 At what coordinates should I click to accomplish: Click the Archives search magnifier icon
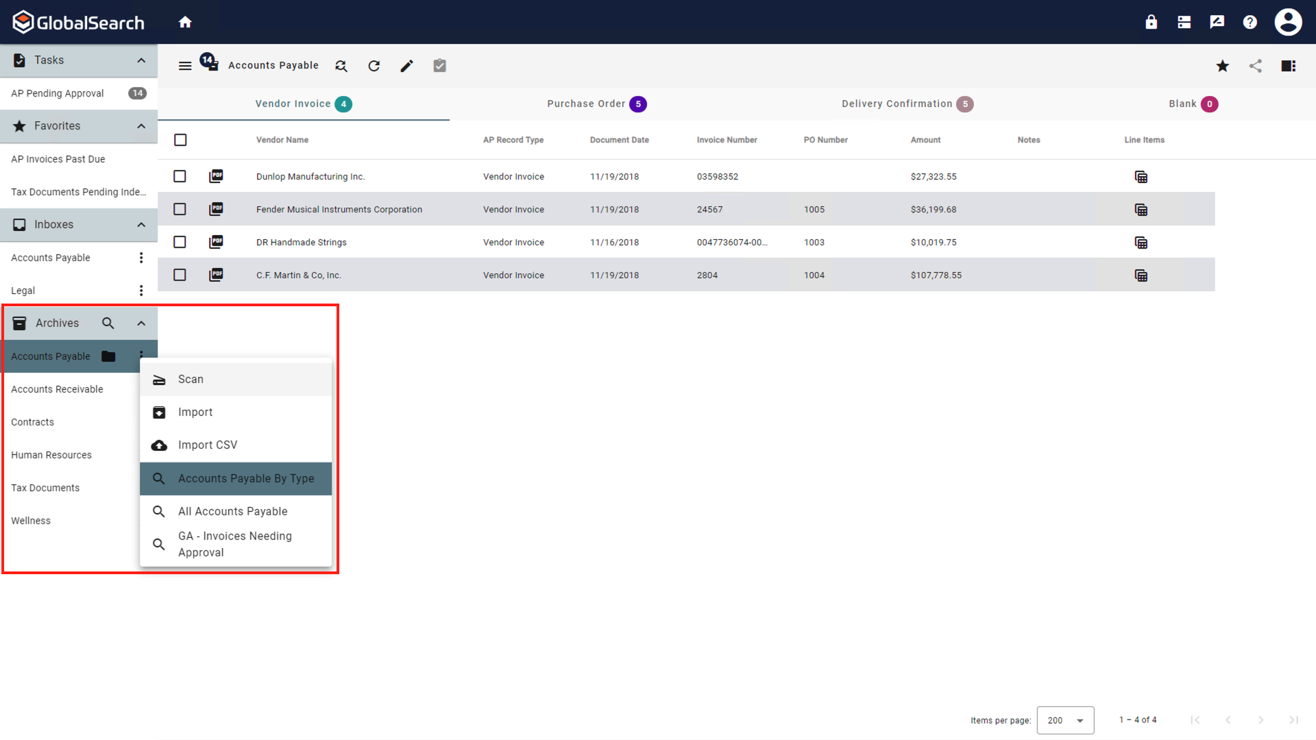108,323
